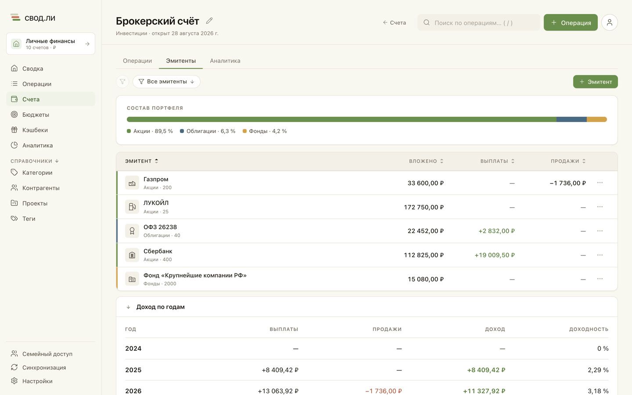This screenshot has width=632, height=395.
Task: Switch to the Операции tab
Action: coord(137,61)
